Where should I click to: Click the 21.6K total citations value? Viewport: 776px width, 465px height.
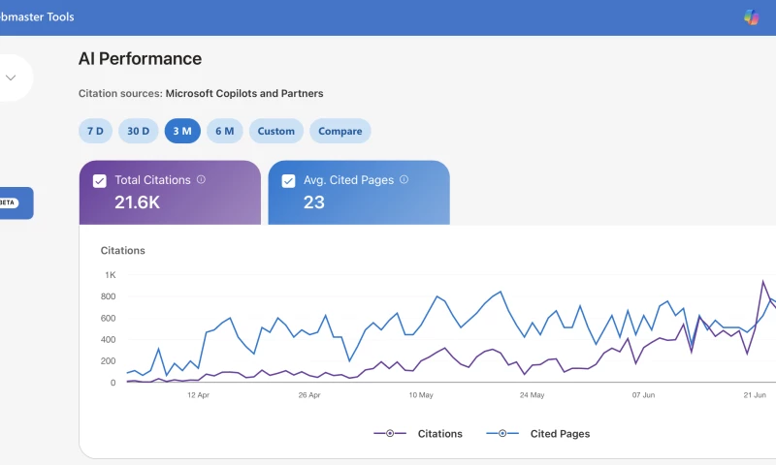point(137,202)
